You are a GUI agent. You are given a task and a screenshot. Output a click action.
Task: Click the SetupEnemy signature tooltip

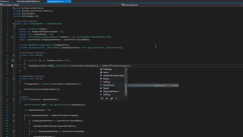(x=153, y=85)
